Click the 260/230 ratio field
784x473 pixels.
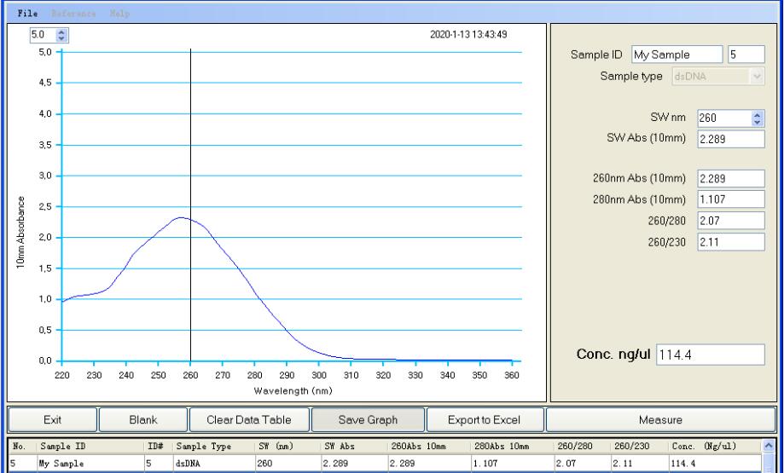tap(731, 242)
